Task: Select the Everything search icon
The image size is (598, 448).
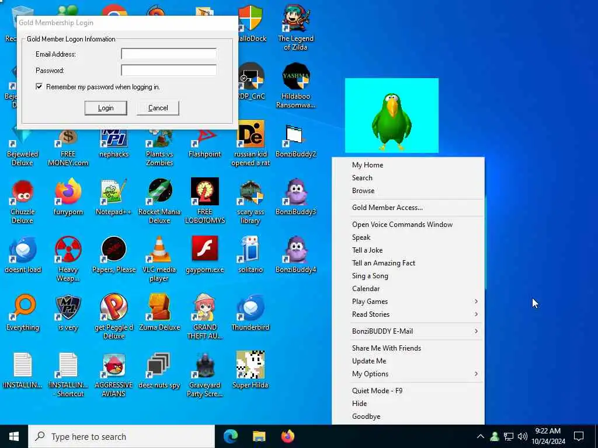Action: click(x=23, y=313)
